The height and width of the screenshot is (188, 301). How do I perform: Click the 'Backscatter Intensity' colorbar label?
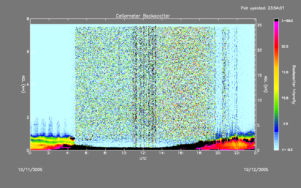coord(294,85)
